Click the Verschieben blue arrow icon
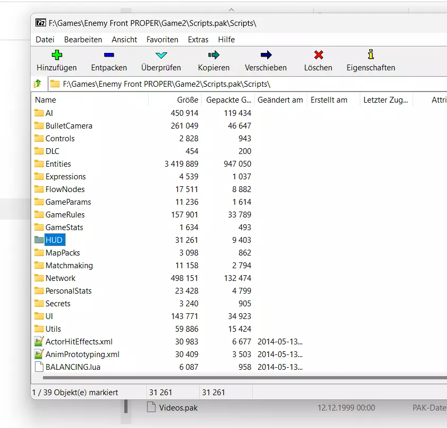Screen dimensions: 447x428 (x=266, y=54)
